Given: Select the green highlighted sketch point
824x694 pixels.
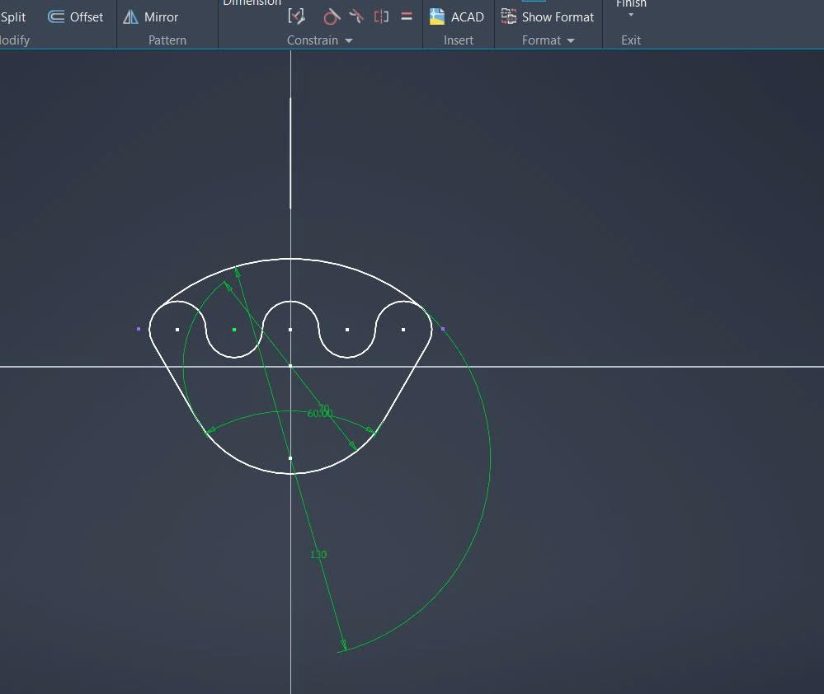Looking at the screenshot, I should pyautogui.click(x=234, y=330).
